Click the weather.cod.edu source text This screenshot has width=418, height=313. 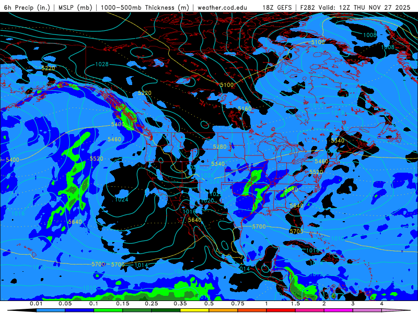(223, 7)
